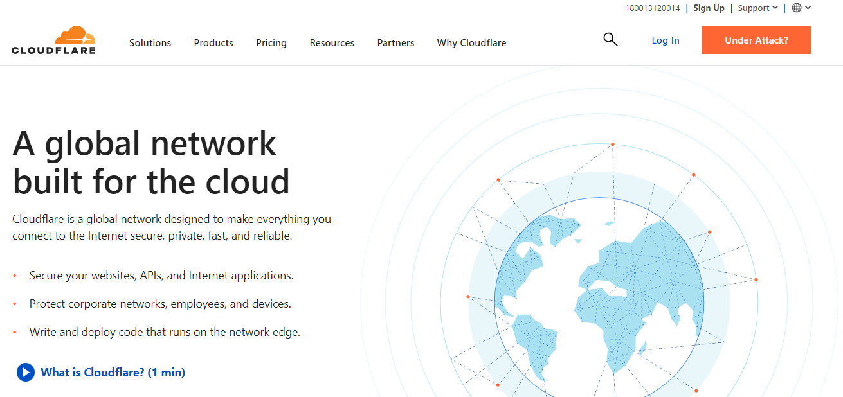Open the Solutions menu
This screenshot has width=843, height=397.
(x=150, y=43)
